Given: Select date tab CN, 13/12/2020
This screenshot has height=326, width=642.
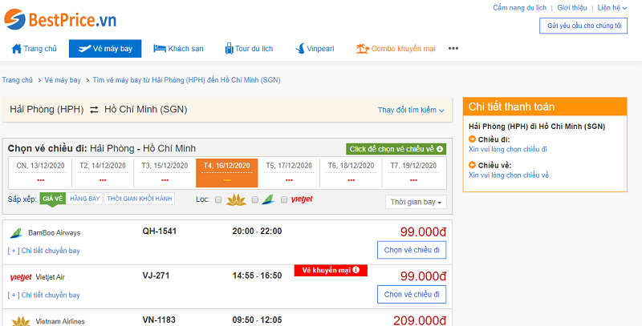Looking at the screenshot, I should tap(41, 173).
